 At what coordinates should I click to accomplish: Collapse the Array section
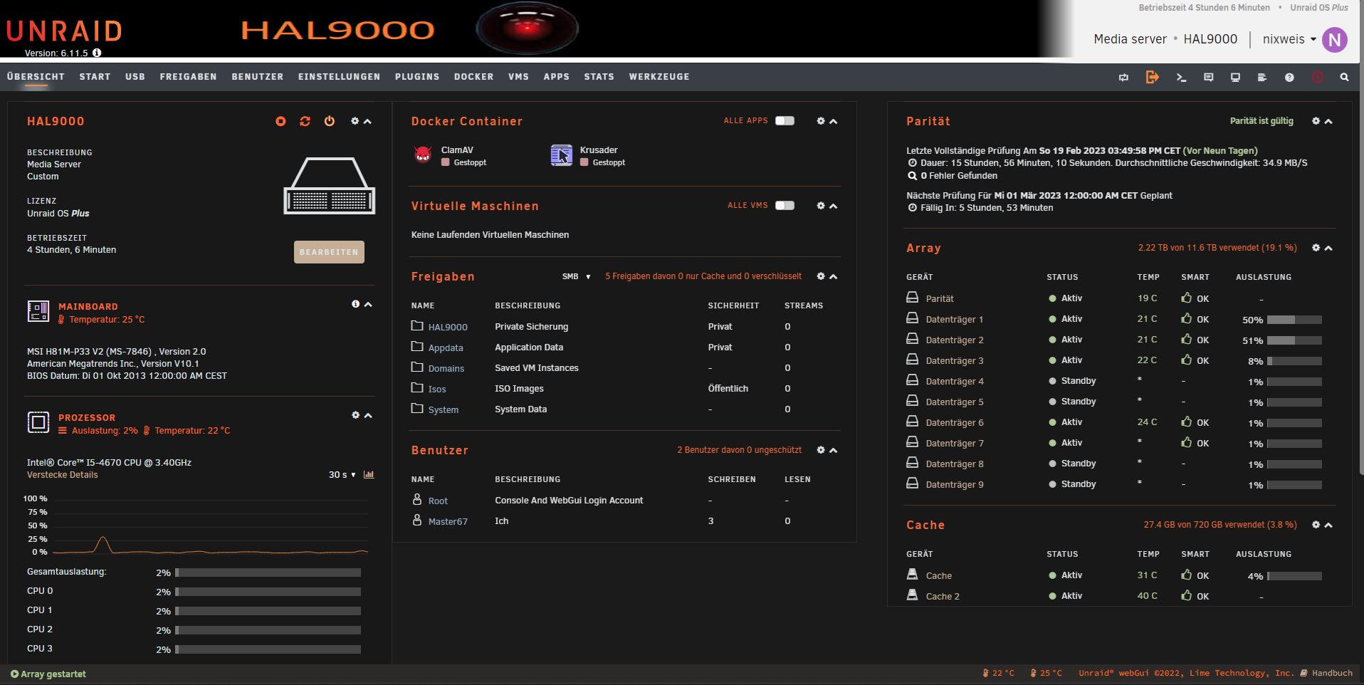[x=1328, y=249]
